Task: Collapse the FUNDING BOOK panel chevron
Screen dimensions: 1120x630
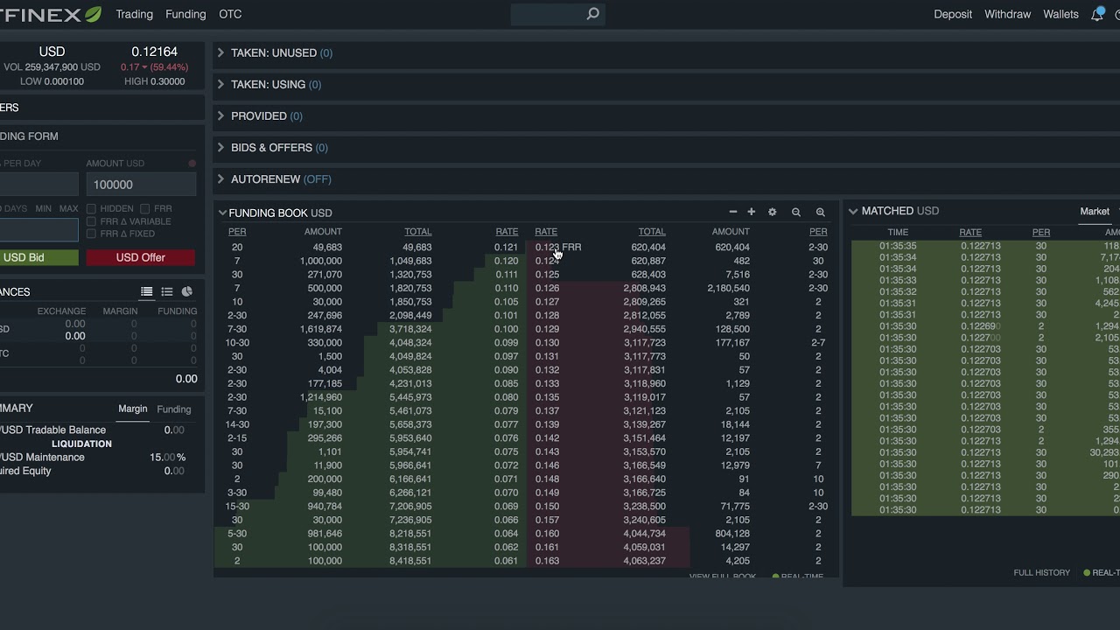Action: [x=222, y=213]
